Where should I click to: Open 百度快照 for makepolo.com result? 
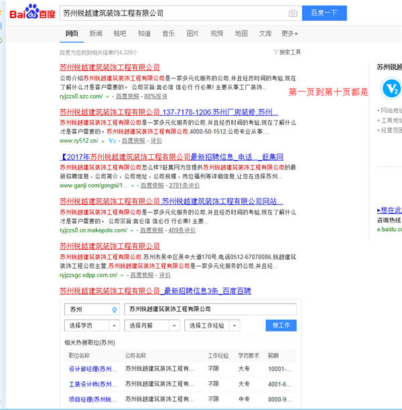(151, 230)
